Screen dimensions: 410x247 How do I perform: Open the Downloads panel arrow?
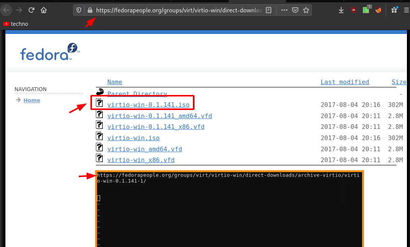(x=341, y=10)
